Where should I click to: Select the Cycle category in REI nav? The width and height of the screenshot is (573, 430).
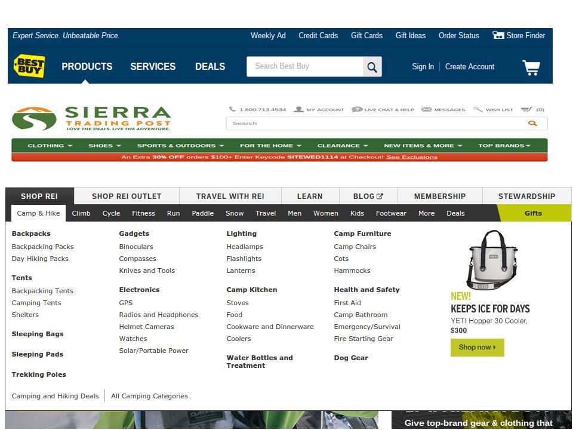pos(111,213)
